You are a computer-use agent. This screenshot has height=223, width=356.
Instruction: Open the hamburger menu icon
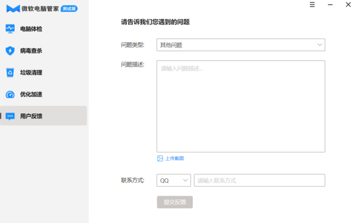[x=312, y=5]
